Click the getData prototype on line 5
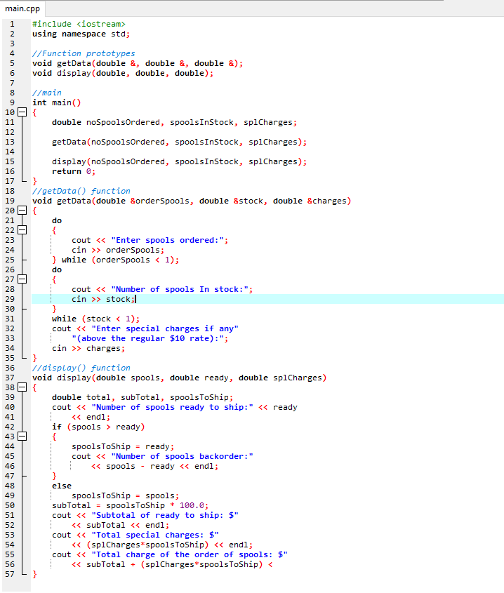Image resolution: width=504 pixels, height=593 pixels. click(138, 63)
